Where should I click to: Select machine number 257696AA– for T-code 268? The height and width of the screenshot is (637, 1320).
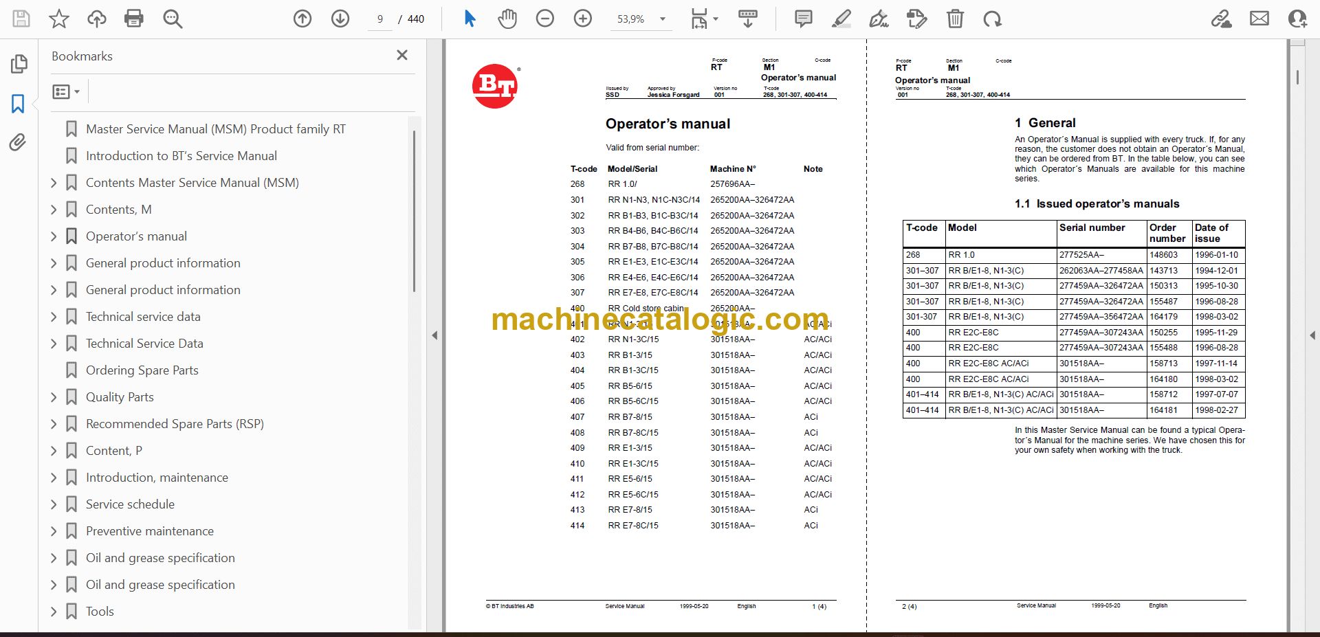click(733, 184)
